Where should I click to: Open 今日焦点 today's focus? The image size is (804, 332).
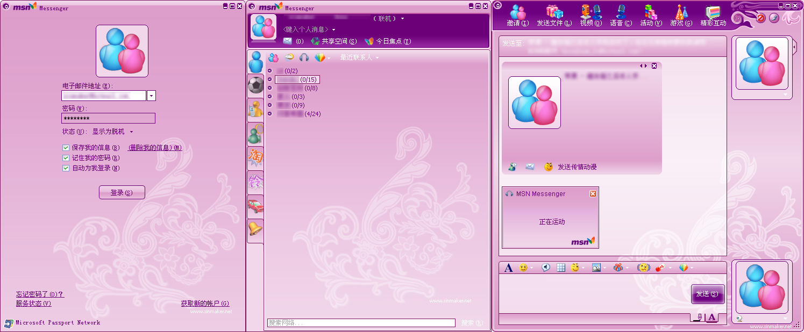click(x=388, y=41)
